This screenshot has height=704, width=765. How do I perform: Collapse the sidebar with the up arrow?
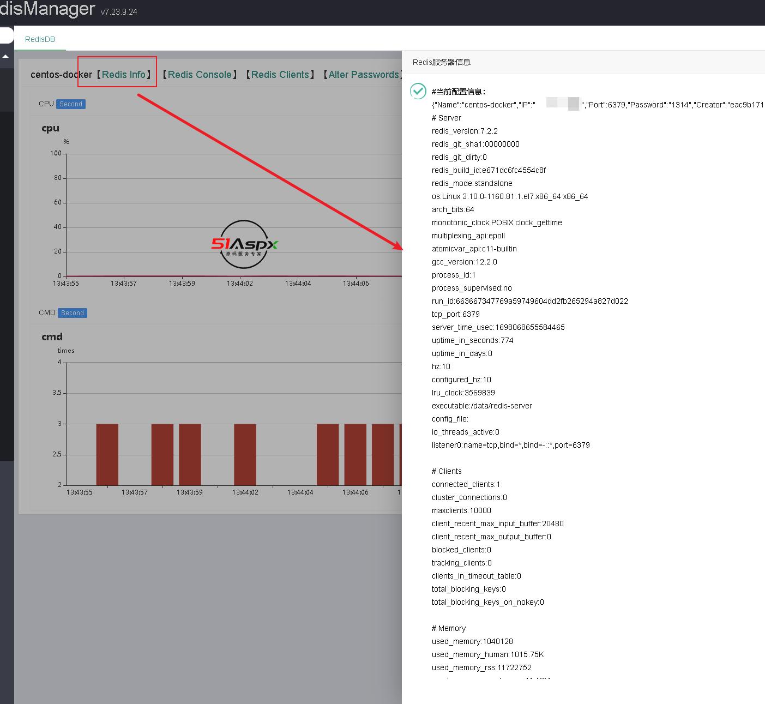tap(5, 57)
